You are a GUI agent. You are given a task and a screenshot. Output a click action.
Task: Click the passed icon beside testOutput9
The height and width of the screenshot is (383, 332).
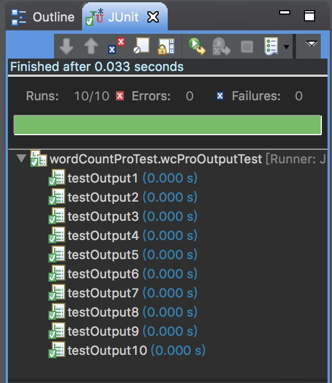[x=57, y=331]
